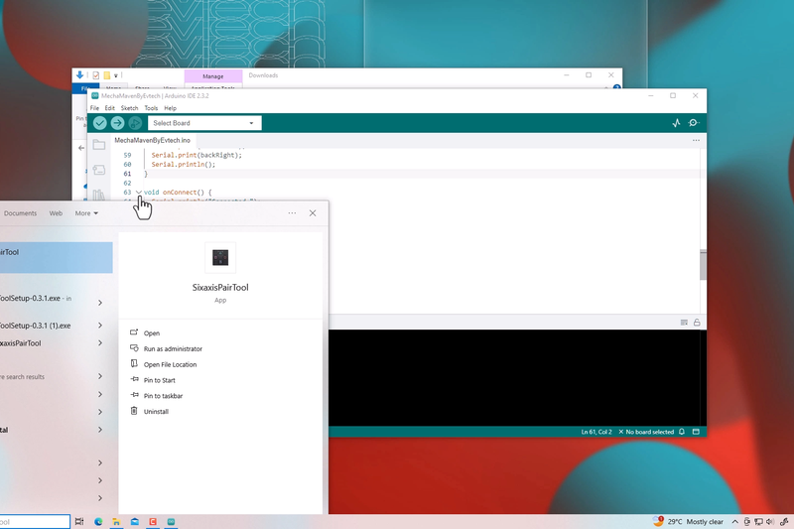Viewport: 794px width, 529px height.
Task: Click the back arrow in File Explorer window
Action: pos(81,148)
